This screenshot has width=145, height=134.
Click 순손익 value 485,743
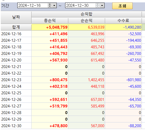pos(97,47)
